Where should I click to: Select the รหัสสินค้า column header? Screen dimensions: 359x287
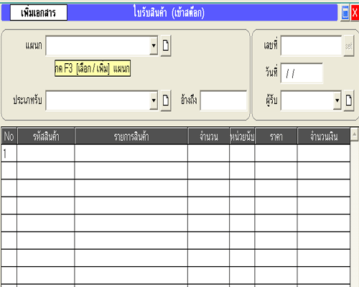tap(46, 136)
